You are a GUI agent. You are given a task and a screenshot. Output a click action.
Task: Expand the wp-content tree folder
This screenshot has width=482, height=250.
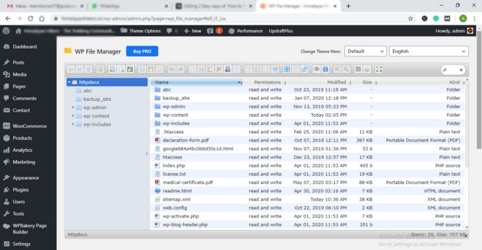(73, 116)
